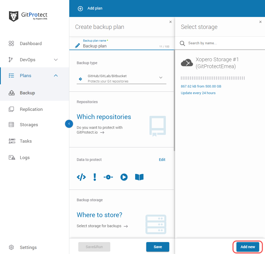Viewport: 265px width, 254px height.
Task: Expand the DevOps submenu chevron
Action: [x=56, y=60]
